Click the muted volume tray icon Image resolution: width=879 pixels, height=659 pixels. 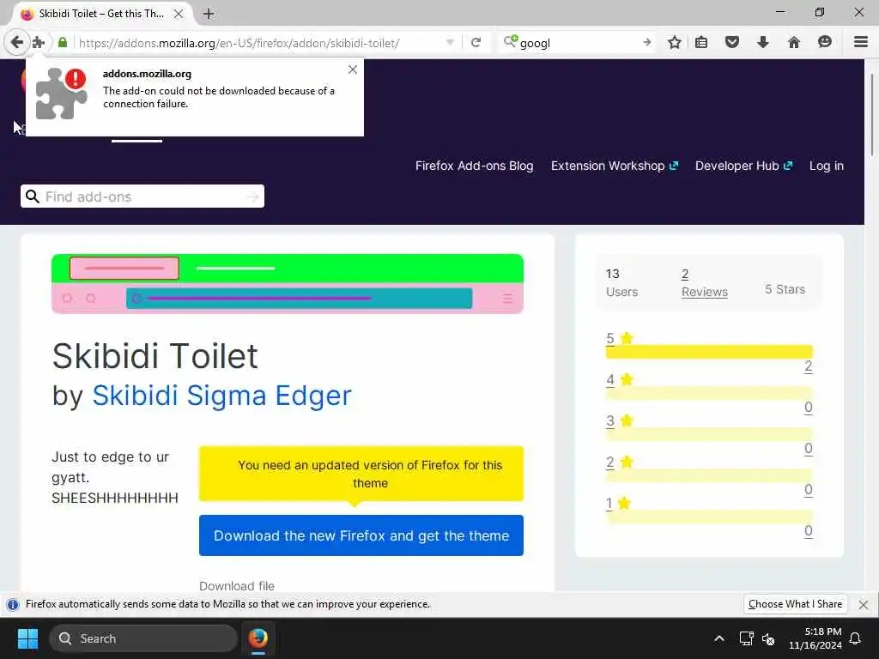tap(768, 638)
